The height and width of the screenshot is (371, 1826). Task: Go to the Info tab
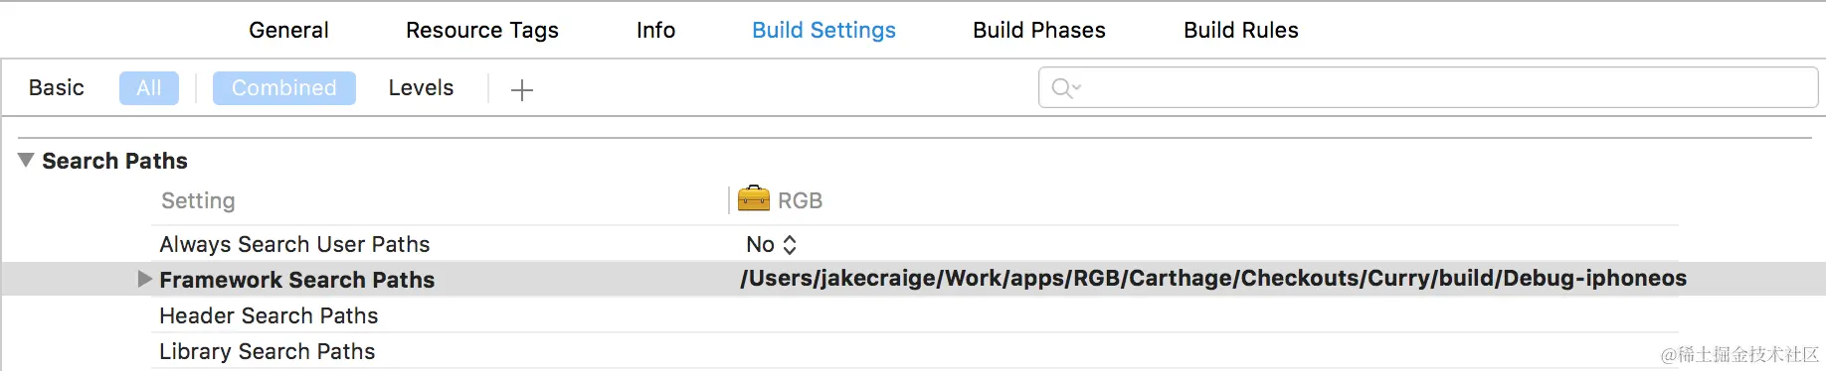pos(655,30)
